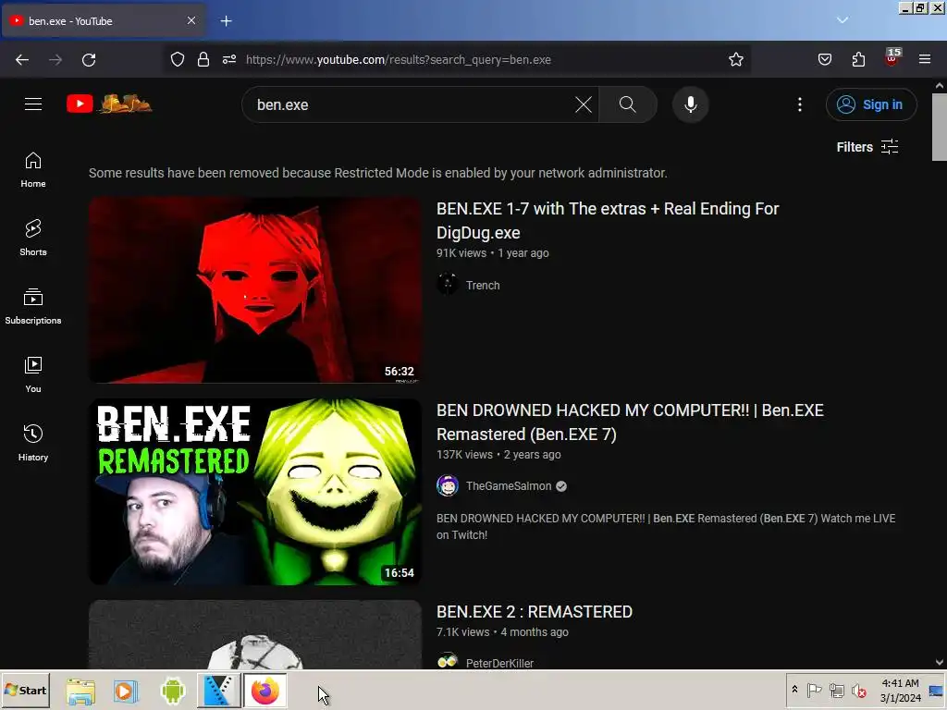Click the Firefox taskbar icon
The width and height of the screenshot is (947, 710).
[x=265, y=691]
